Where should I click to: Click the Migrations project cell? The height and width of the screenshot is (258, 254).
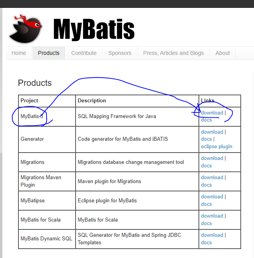click(47, 162)
